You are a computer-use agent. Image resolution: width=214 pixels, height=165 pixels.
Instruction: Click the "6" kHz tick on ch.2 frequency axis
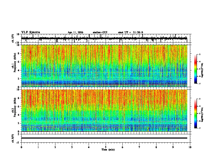pyautogui.click(x=19, y=106)
